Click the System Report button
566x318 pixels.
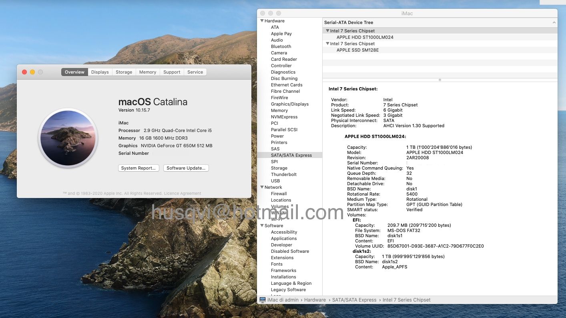138,168
